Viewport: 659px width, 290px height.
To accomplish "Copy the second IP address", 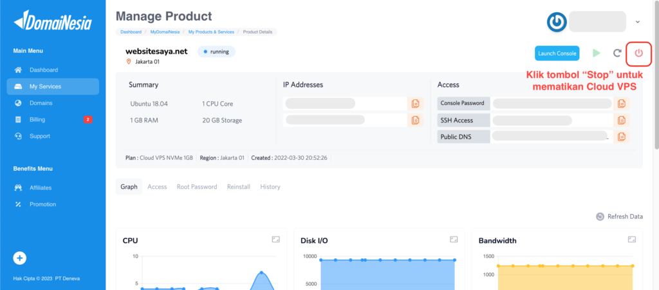I will (x=415, y=120).
